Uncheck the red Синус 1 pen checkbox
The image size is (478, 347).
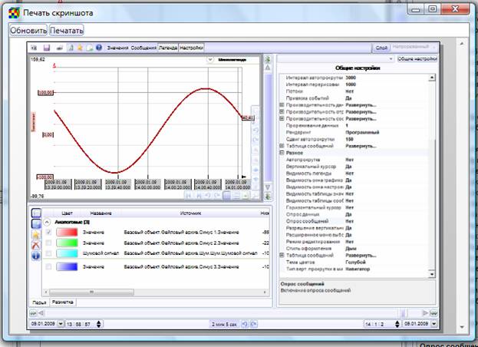[48, 233]
